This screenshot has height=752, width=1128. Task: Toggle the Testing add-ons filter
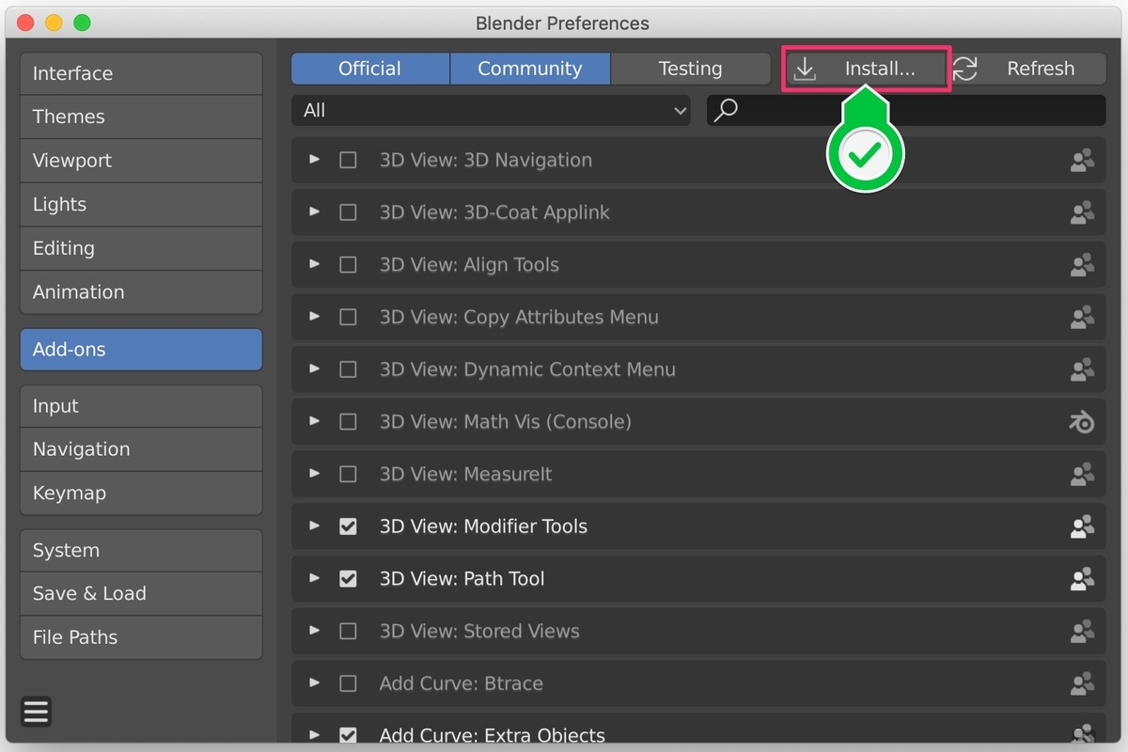pyautogui.click(x=690, y=69)
